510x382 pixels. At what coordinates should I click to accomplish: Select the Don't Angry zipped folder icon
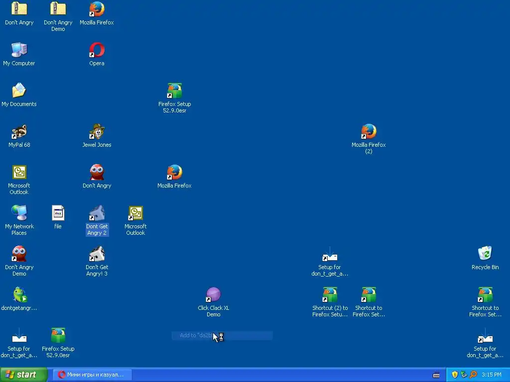[19, 9]
